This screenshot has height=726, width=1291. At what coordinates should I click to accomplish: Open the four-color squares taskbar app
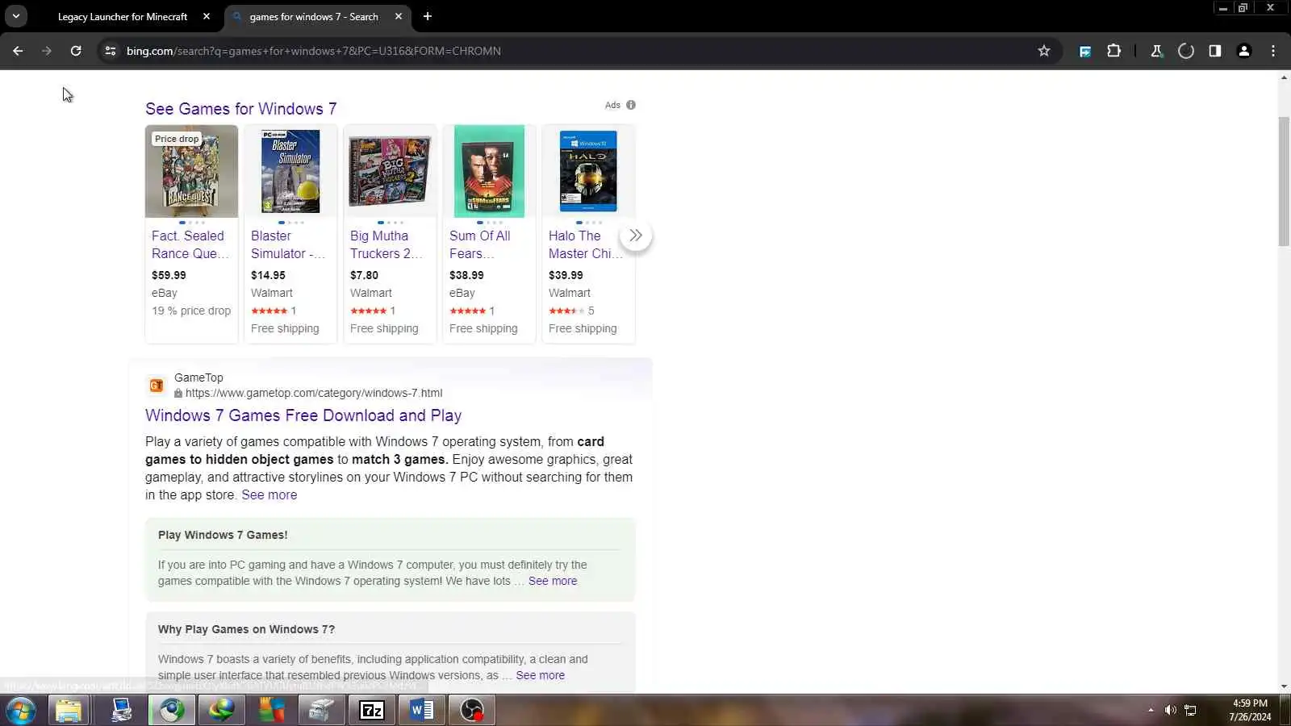[271, 711]
